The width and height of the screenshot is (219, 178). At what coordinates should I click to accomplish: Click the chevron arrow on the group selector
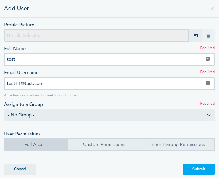pos(209,115)
